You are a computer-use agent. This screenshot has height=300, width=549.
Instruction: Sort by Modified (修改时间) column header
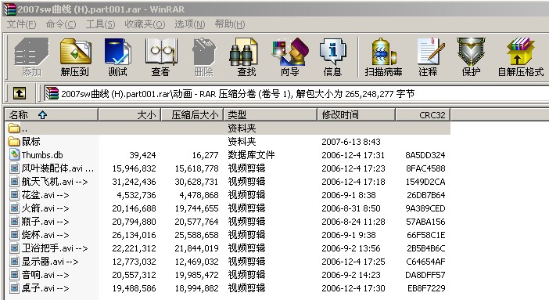[x=357, y=114]
